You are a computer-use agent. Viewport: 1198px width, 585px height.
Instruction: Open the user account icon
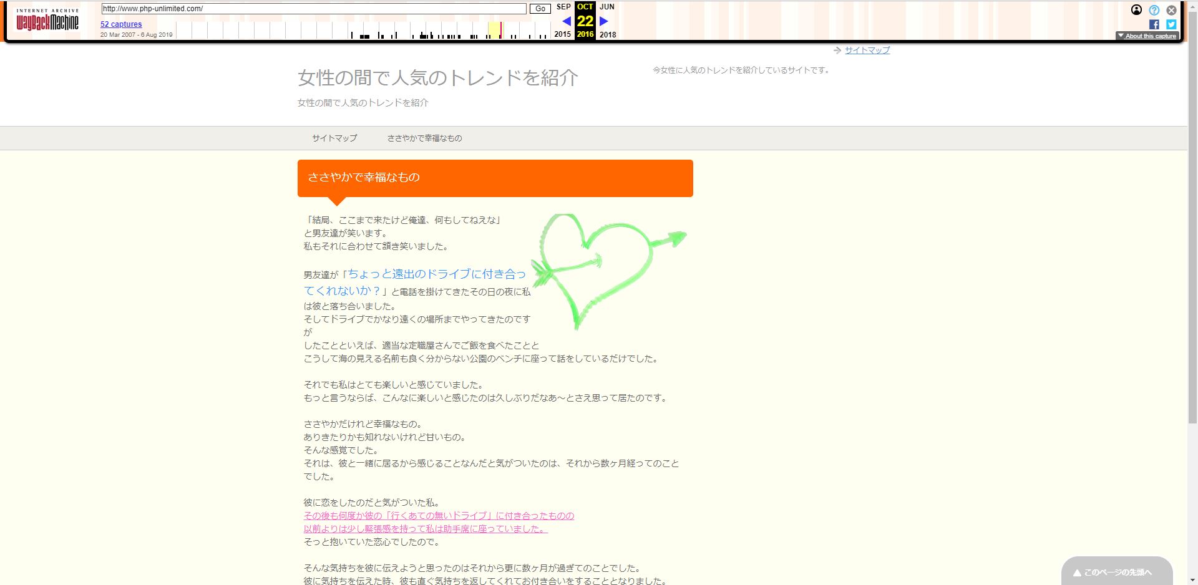point(1136,10)
